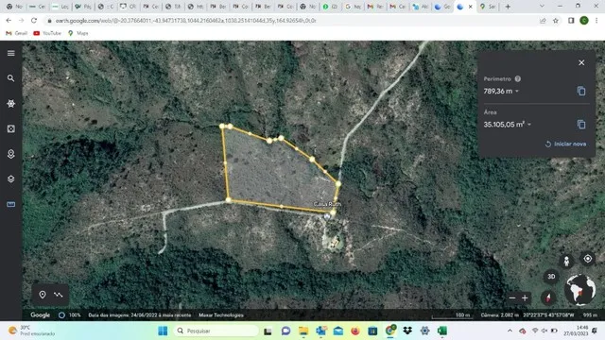This screenshot has height=340, width=605.
Task: Click the Perímetro help question icon
Action: (x=518, y=78)
